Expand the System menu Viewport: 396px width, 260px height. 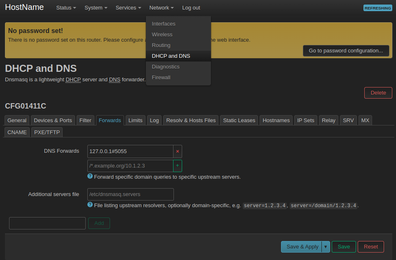[x=96, y=8]
